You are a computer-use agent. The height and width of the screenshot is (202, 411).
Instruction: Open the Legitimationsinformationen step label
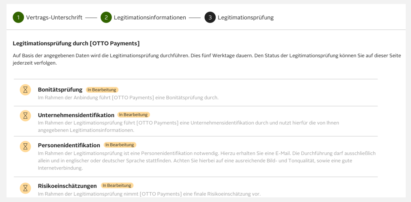[150, 18]
